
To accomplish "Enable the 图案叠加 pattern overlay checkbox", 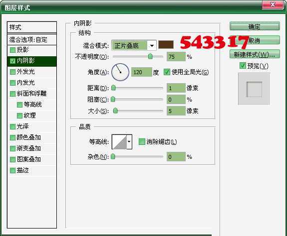I will 12,159.
